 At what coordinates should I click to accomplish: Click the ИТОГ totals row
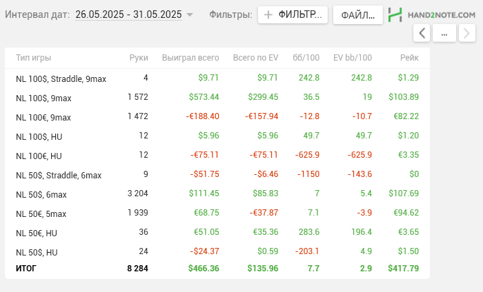[x=26, y=268]
